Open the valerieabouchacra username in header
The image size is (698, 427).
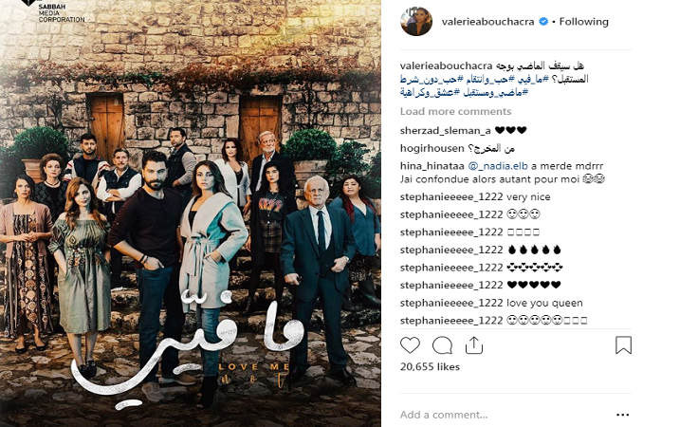click(487, 22)
